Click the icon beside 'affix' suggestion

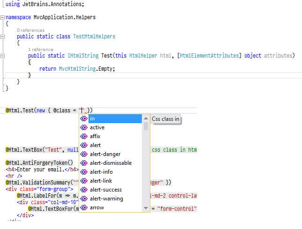pos(84,136)
